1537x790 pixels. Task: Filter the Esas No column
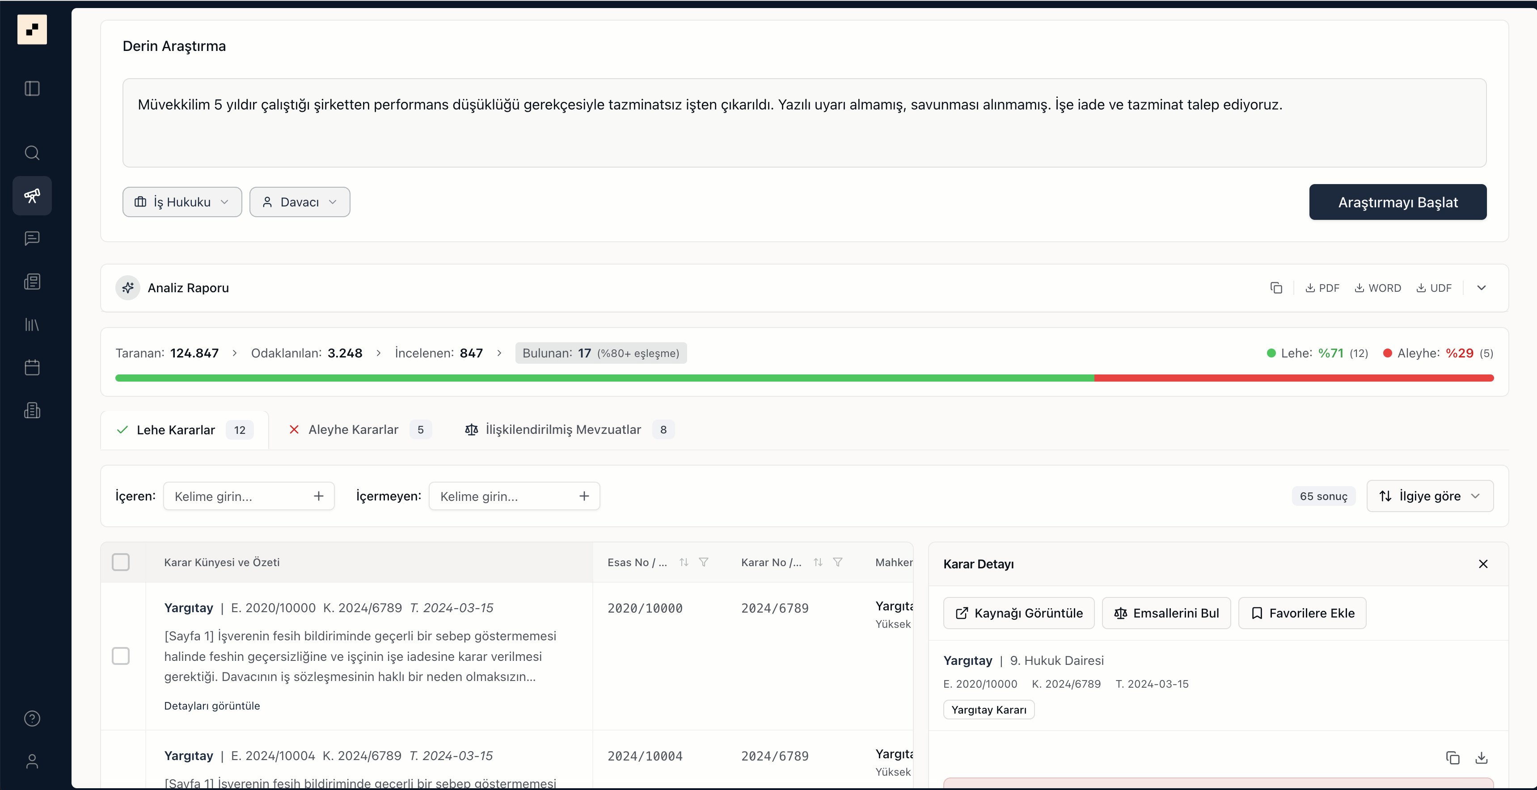coord(704,562)
